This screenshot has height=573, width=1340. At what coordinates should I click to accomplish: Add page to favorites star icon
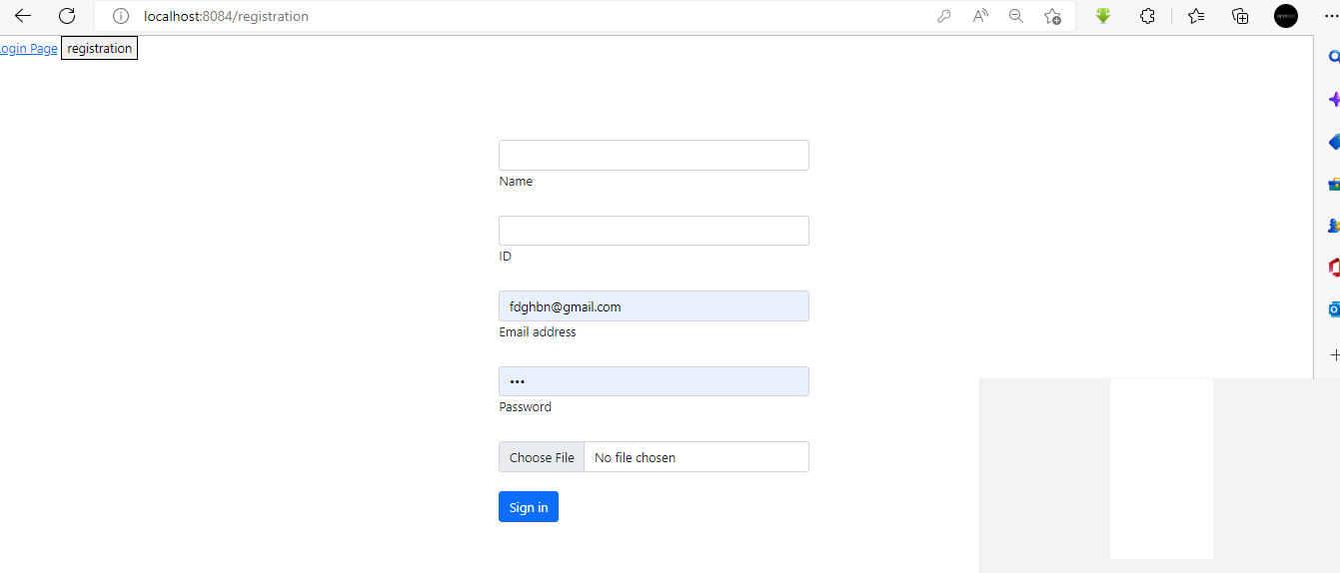[x=1052, y=16]
